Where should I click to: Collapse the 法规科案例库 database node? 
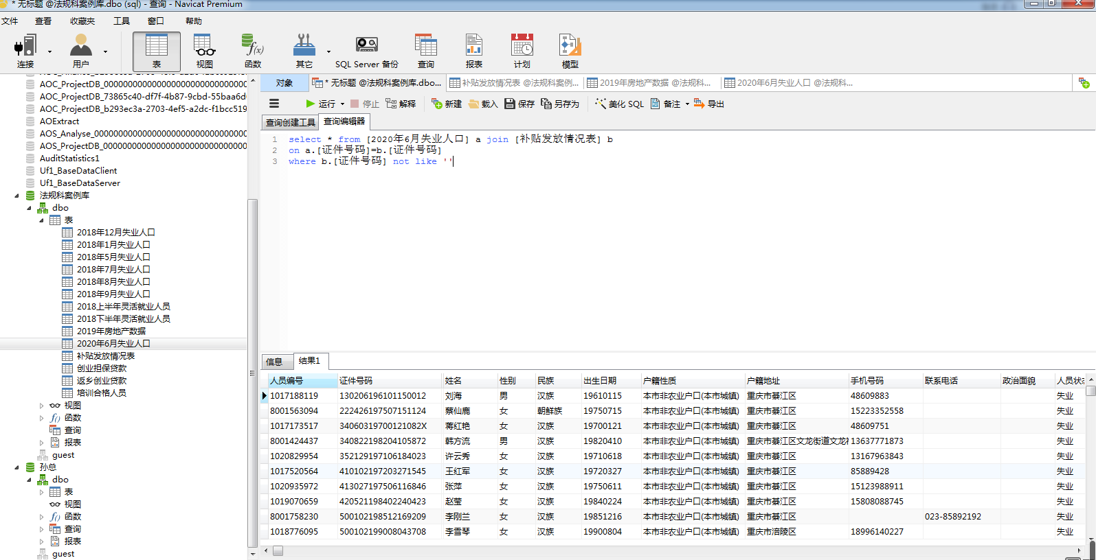[17, 196]
